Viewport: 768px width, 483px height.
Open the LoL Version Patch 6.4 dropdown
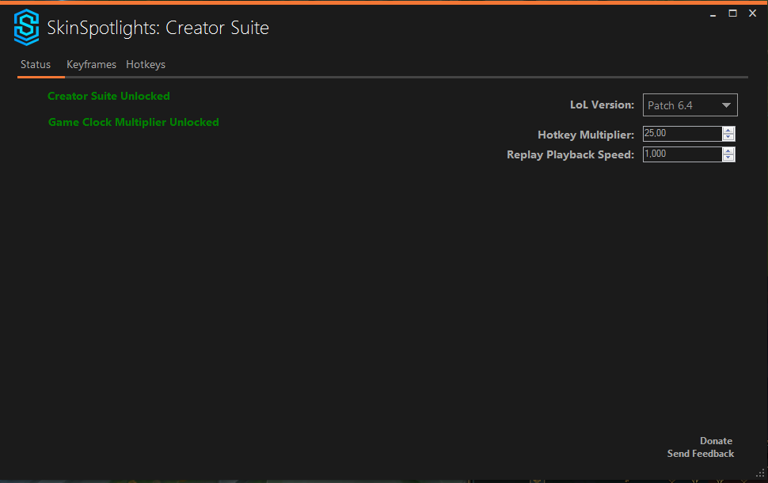point(690,105)
